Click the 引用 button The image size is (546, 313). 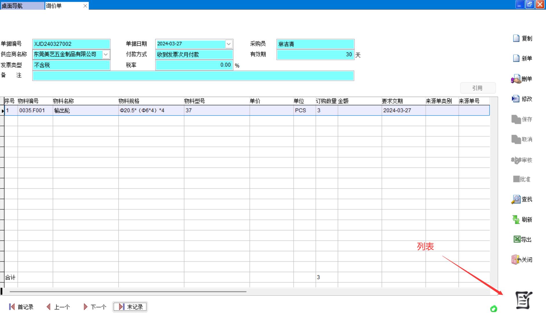tap(478, 88)
